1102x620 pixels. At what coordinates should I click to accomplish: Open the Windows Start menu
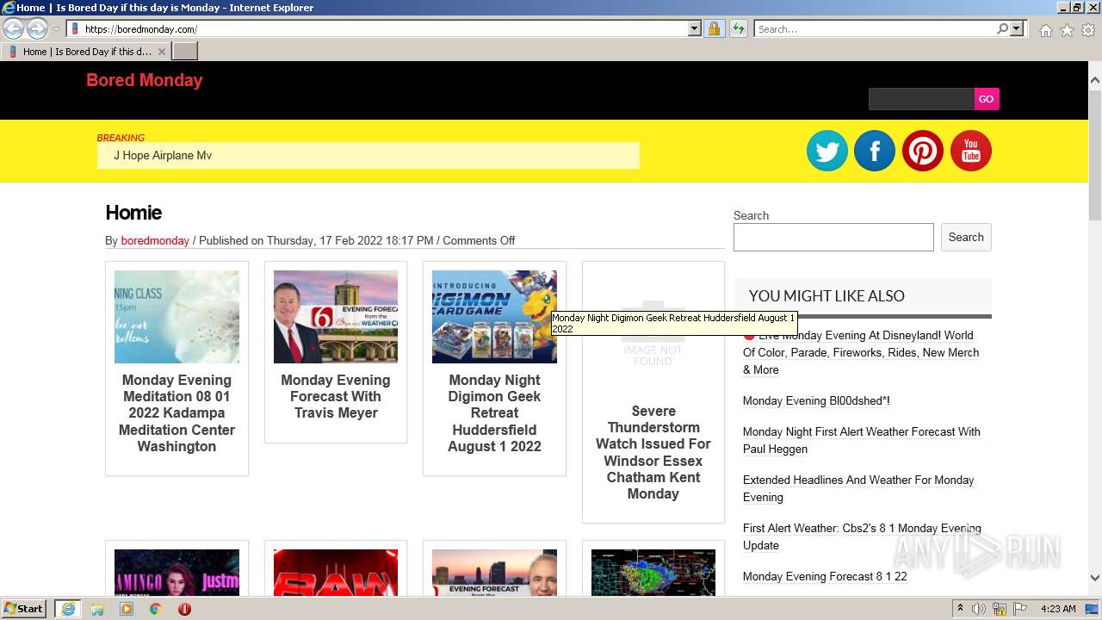click(23, 609)
